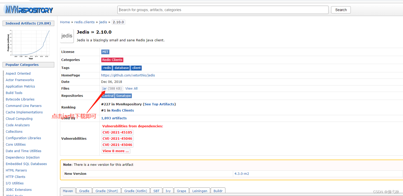Select the client tag
The height and width of the screenshot is (196, 403).
136,68
